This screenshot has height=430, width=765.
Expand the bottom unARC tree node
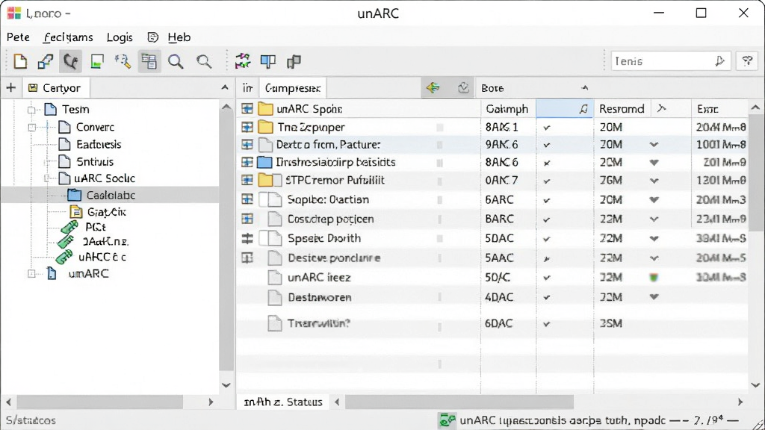tap(31, 273)
